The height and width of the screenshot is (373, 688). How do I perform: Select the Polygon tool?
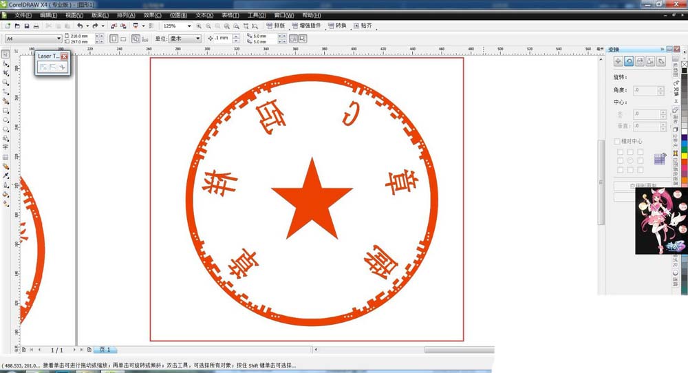pyautogui.click(x=6, y=129)
